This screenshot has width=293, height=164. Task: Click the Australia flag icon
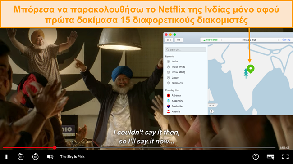pos(169,106)
